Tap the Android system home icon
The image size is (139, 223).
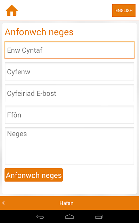pos(69,217)
